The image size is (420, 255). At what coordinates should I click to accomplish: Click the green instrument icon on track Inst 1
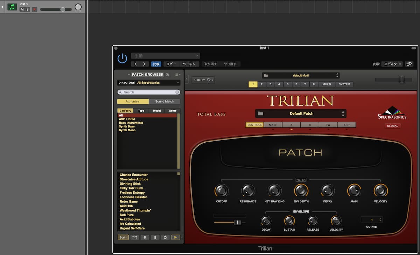point(12,7)
